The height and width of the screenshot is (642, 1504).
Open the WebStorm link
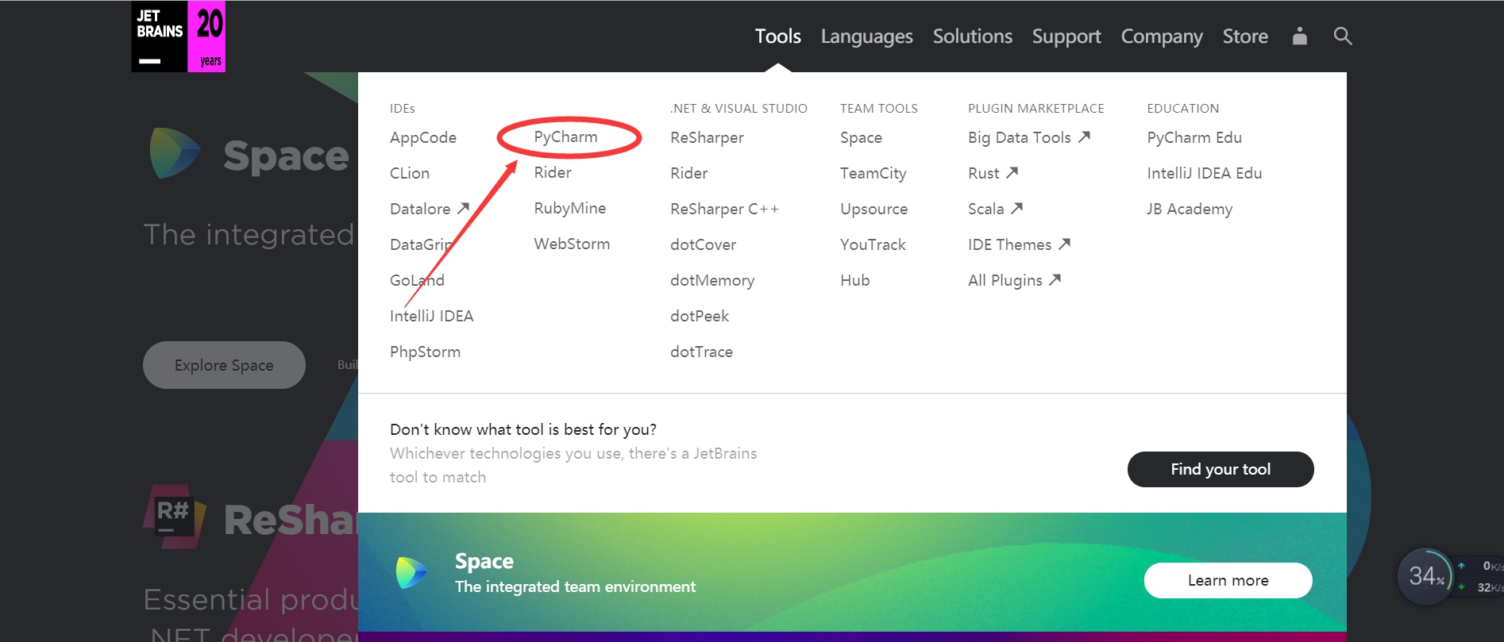click(572, 244)
